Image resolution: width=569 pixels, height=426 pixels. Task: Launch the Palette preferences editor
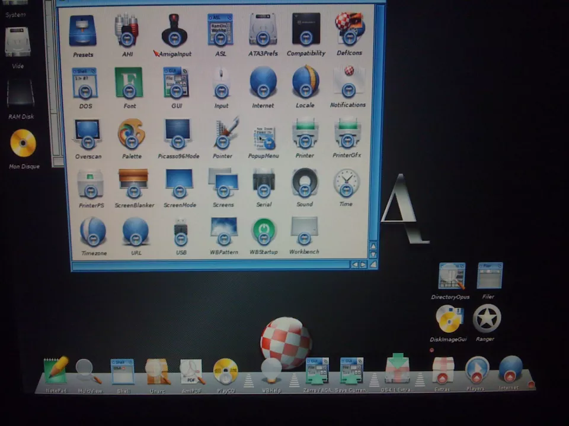[x=131, y=134]
